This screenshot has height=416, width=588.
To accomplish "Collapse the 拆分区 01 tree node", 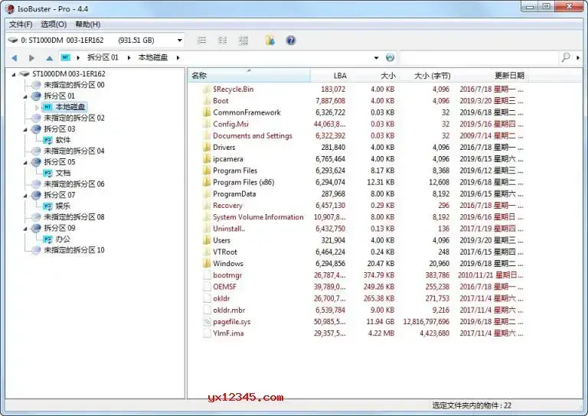I will 25,96.
